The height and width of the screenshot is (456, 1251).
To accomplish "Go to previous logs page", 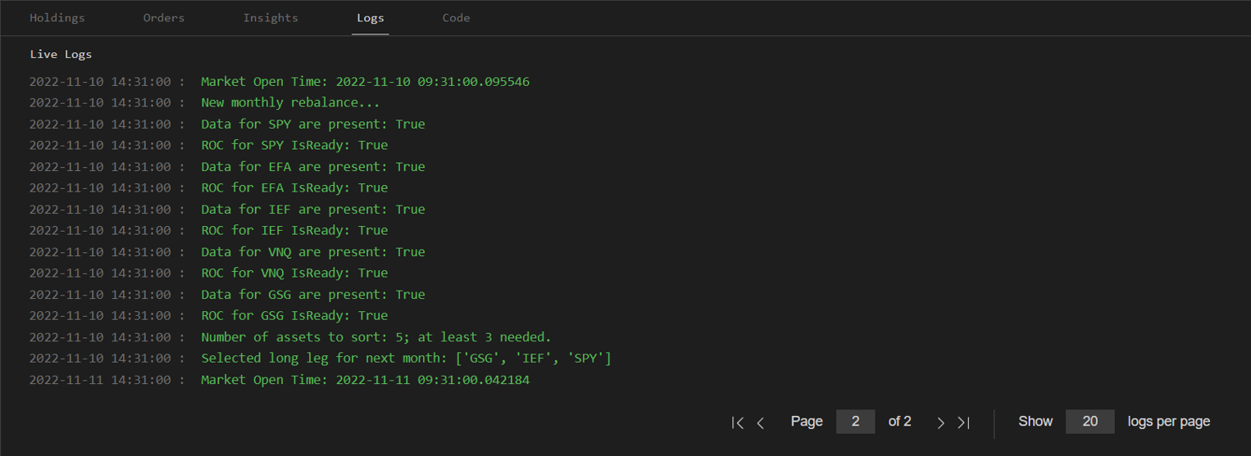I will click(761, 422).
